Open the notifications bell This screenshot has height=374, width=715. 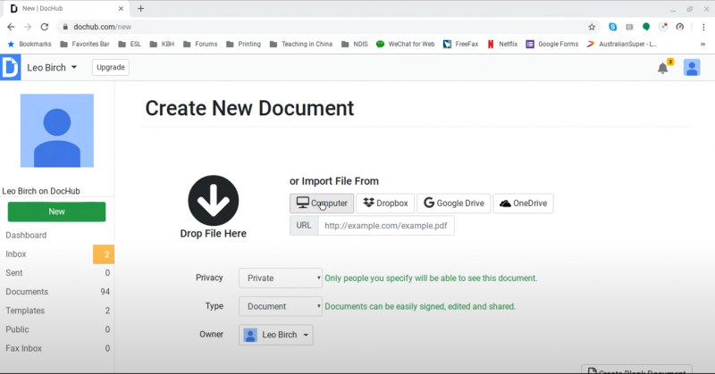point(662,68)
